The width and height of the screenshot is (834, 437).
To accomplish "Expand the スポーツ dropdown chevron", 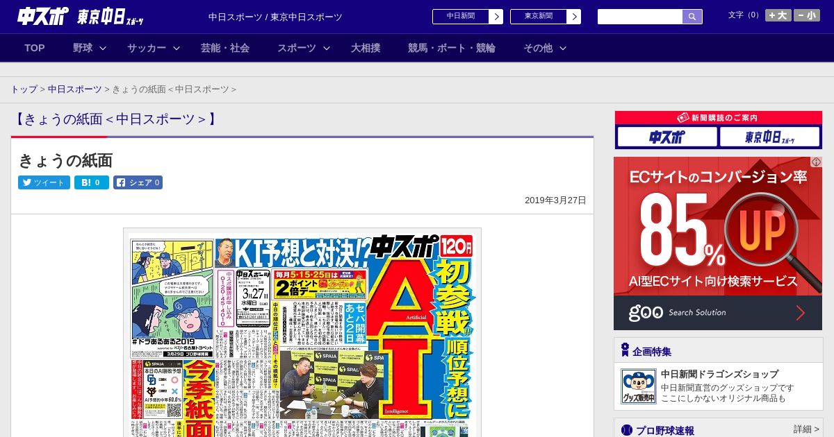I will pyautogui.click(x=327, y=48).
